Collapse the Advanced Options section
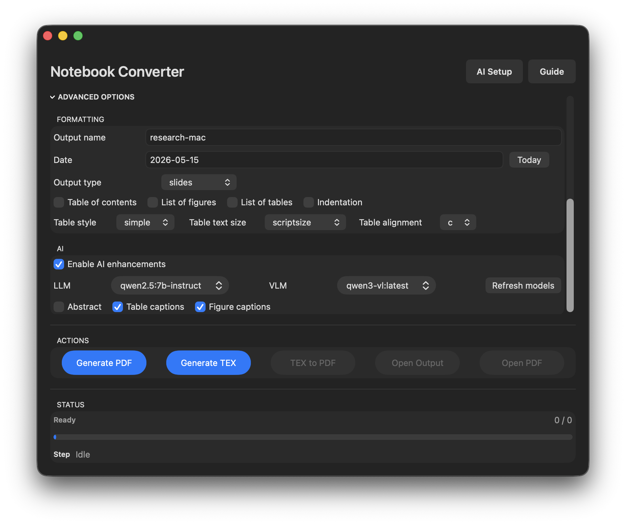 click(92, 97)
